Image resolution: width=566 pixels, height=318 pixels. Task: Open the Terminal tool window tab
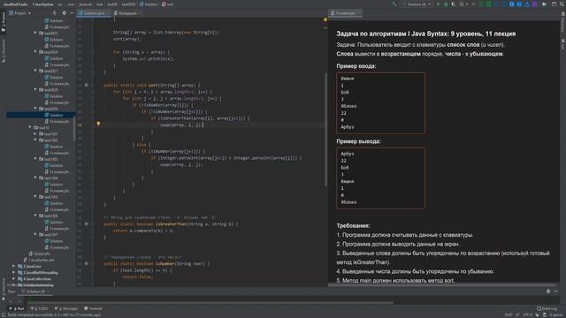click(x=93, y=308)
